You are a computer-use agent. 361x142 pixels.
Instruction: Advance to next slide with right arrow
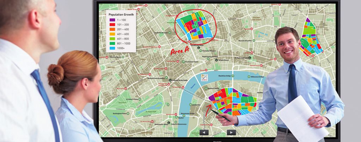click(x=231, y=133)
